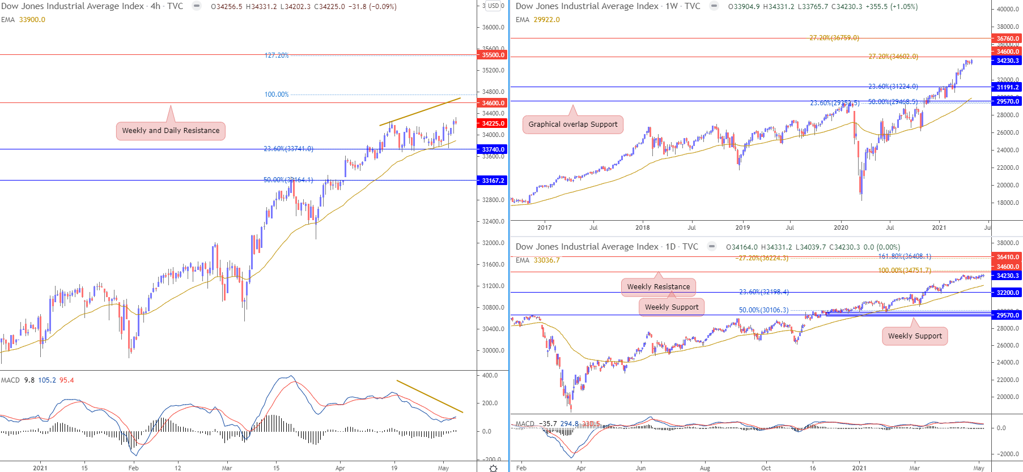Select the 4h chart symbol title
The image size is (1023, 472).
(x=92, y=6)
